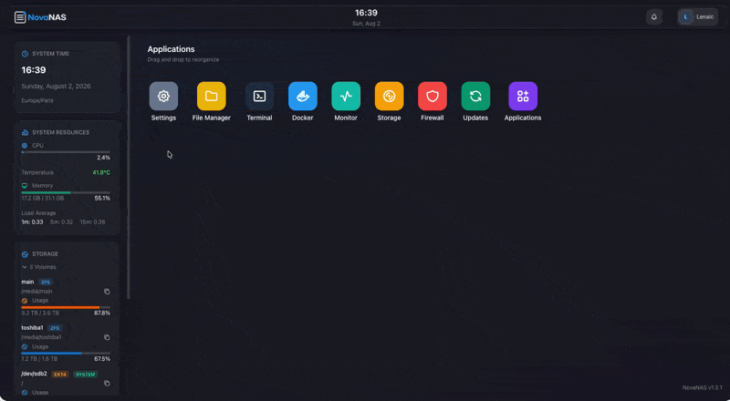Screen dimensions: 730x401
Task: Click the SYSTEM badge
Action: click(x=85, y=375)
